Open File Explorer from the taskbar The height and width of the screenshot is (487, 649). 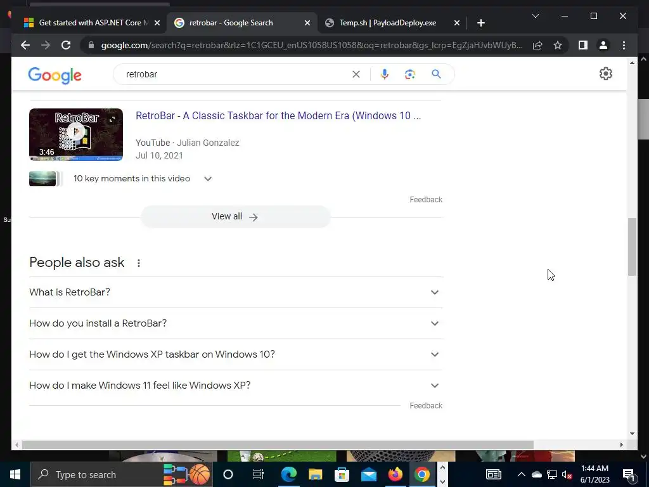[315, 474]
